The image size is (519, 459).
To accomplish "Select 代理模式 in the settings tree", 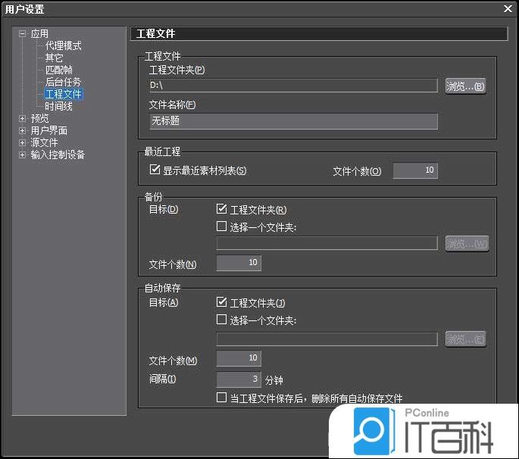I will coord(63,45).
